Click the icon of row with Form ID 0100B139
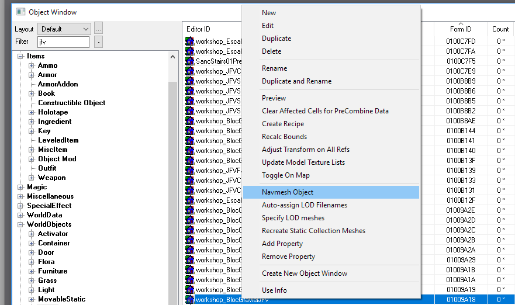 (x=190, y=170)
